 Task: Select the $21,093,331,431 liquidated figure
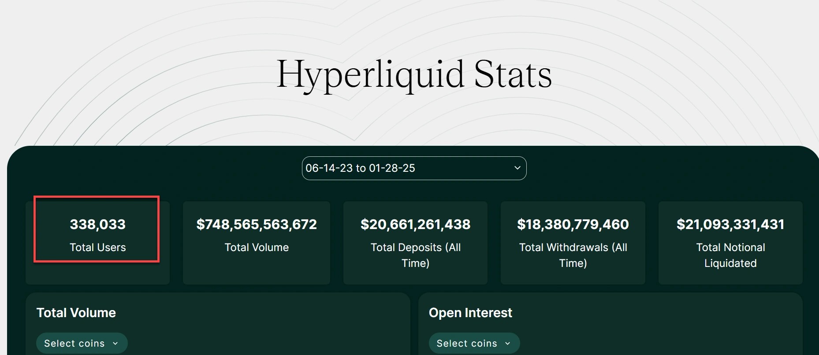tap(730, 224)
